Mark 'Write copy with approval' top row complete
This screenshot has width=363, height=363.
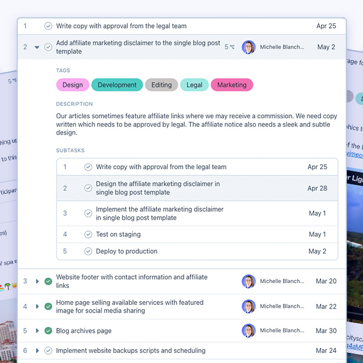(x=48, y=26)
